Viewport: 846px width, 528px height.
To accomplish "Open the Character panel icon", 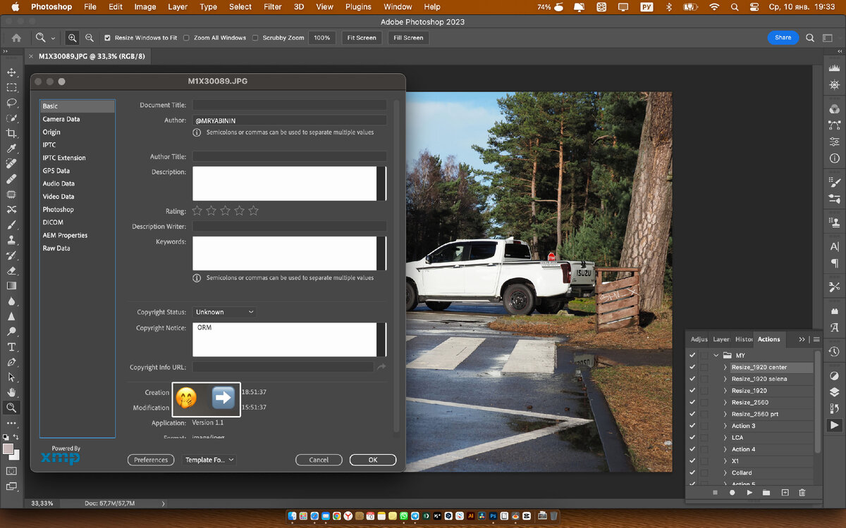I will click(834, 246).
